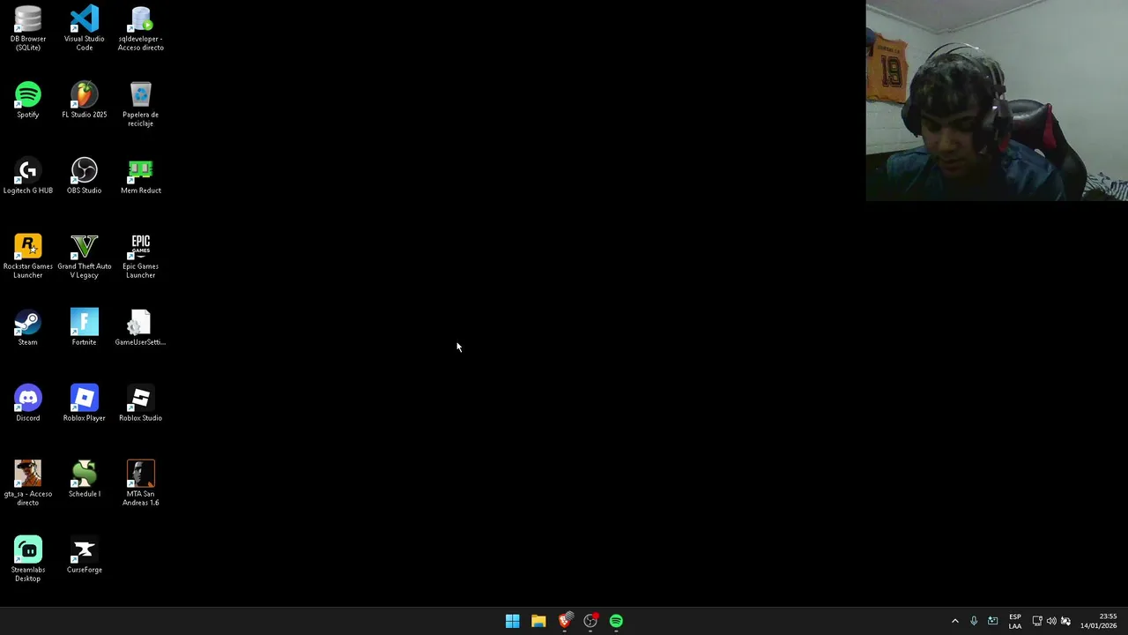Select OBS Studio desktop shortcut
The image size is (1128, 635).
coord(85,176)
